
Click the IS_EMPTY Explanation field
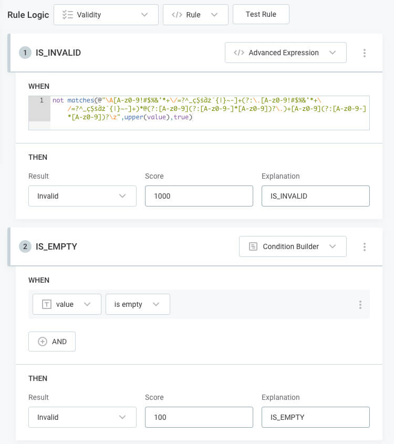[x=315, y=417]
